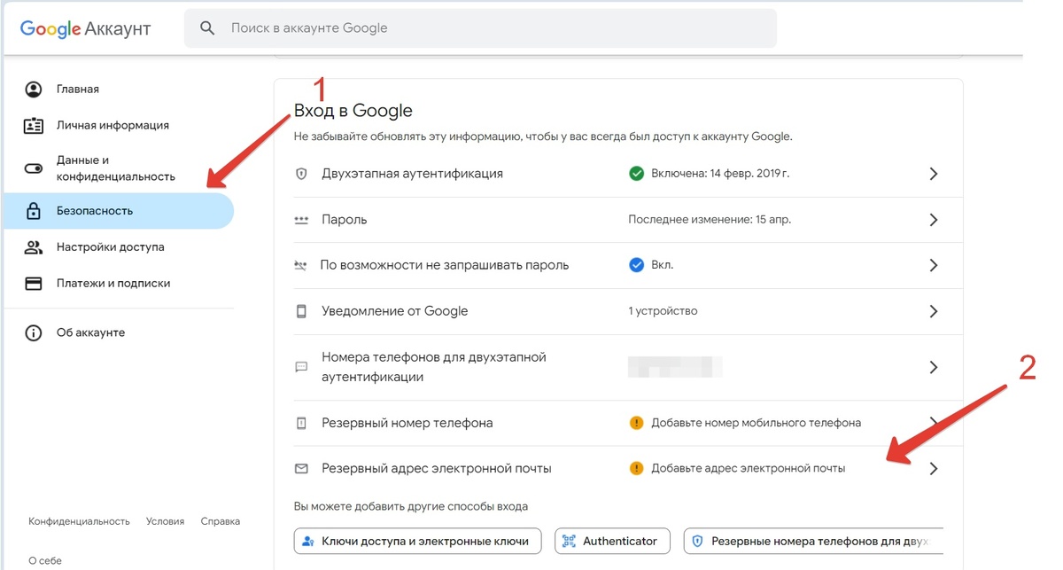Open the Условия footer link

coord(166,521)
